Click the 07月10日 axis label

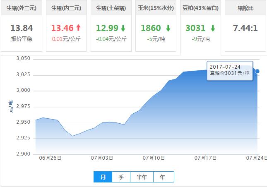click(x=154, y=158)
